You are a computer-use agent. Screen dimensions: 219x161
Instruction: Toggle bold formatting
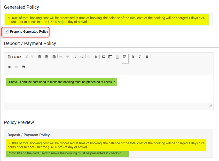(x=133, y=57)
